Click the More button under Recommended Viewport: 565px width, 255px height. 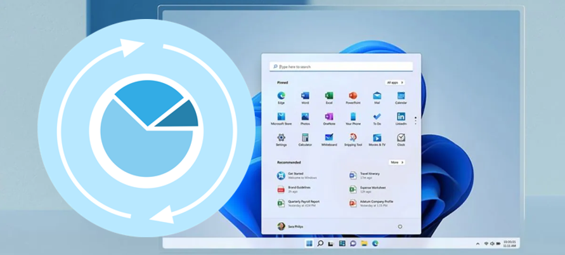[x=397, y=162]
